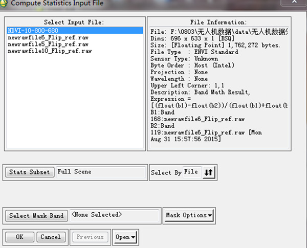
Task: Click the Previous button
Action: click(x=90, y=237)
